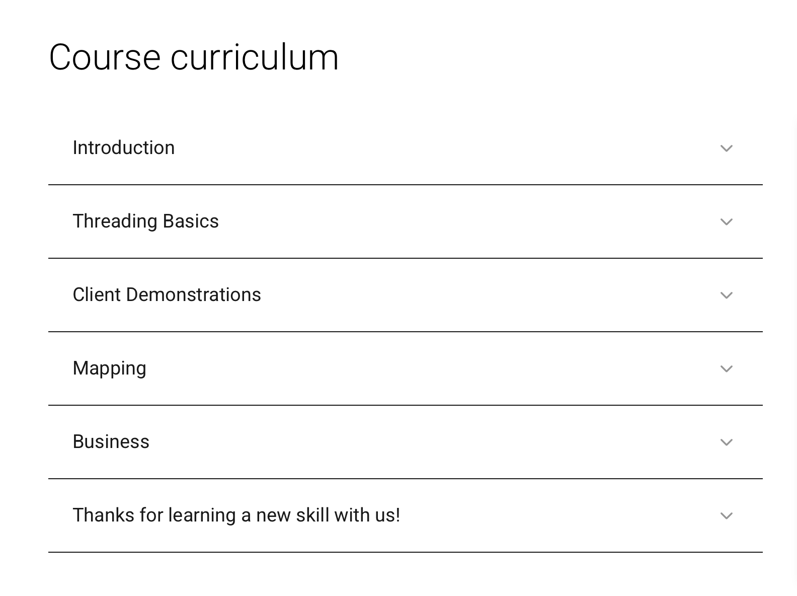The height and width of the screenshot is (596, 797).
Task: Open the Mapping label
Action: coord(109,368)
